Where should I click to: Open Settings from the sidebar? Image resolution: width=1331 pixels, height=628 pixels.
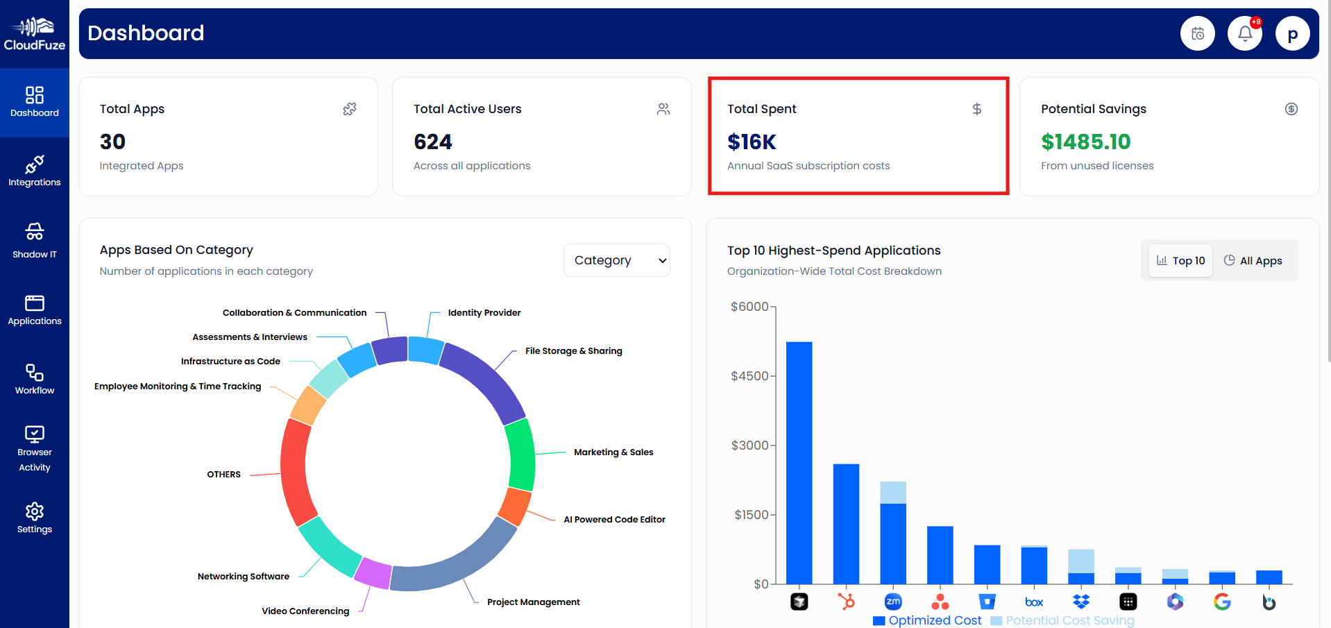click(x=35, y=518)
